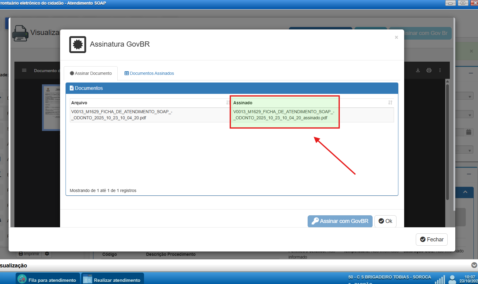The height and width of the screenshot is (284, 478).
Task: Click the PDF download icon
Action: point(418,70)
